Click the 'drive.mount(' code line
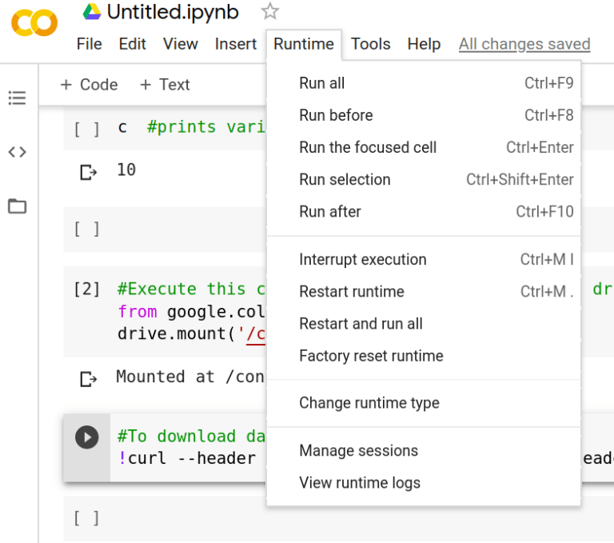Viewport: 614px width, 543px height. tap(192, 334)
